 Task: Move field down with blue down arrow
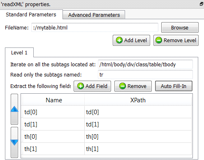click(14, 142)
